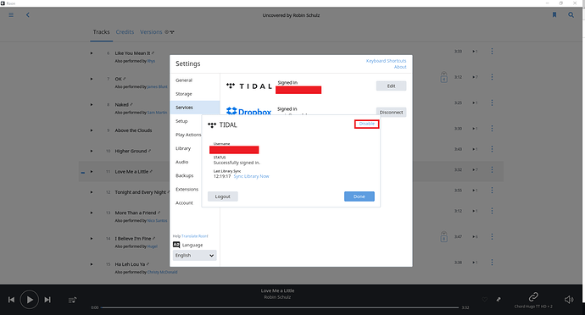Play track Above the Clouds via its arrow

click(x=92, y=130)
